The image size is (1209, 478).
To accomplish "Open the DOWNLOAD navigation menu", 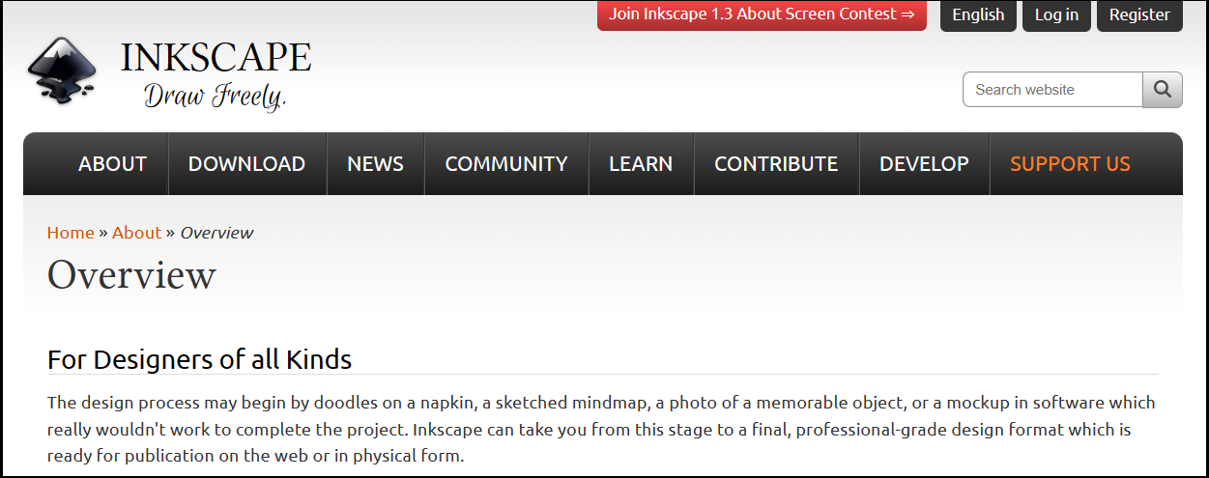I will [246, 164].
